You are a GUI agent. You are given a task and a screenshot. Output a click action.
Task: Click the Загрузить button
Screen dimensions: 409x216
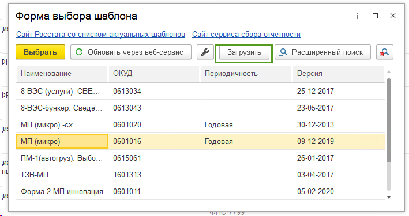[x=244, y=52]
